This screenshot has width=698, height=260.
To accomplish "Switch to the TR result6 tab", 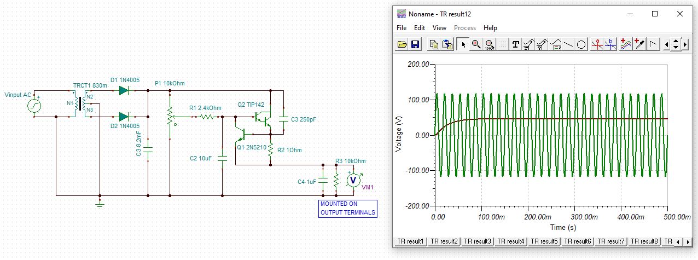I will point(577,241).
